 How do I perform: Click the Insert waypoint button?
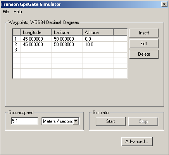pos(144,33)
